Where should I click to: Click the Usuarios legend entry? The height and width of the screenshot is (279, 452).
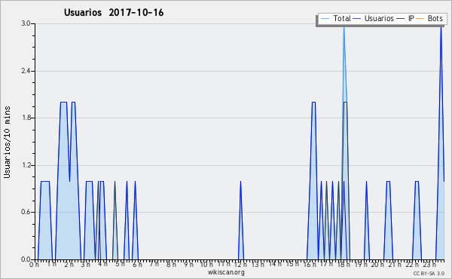[373, 18]
